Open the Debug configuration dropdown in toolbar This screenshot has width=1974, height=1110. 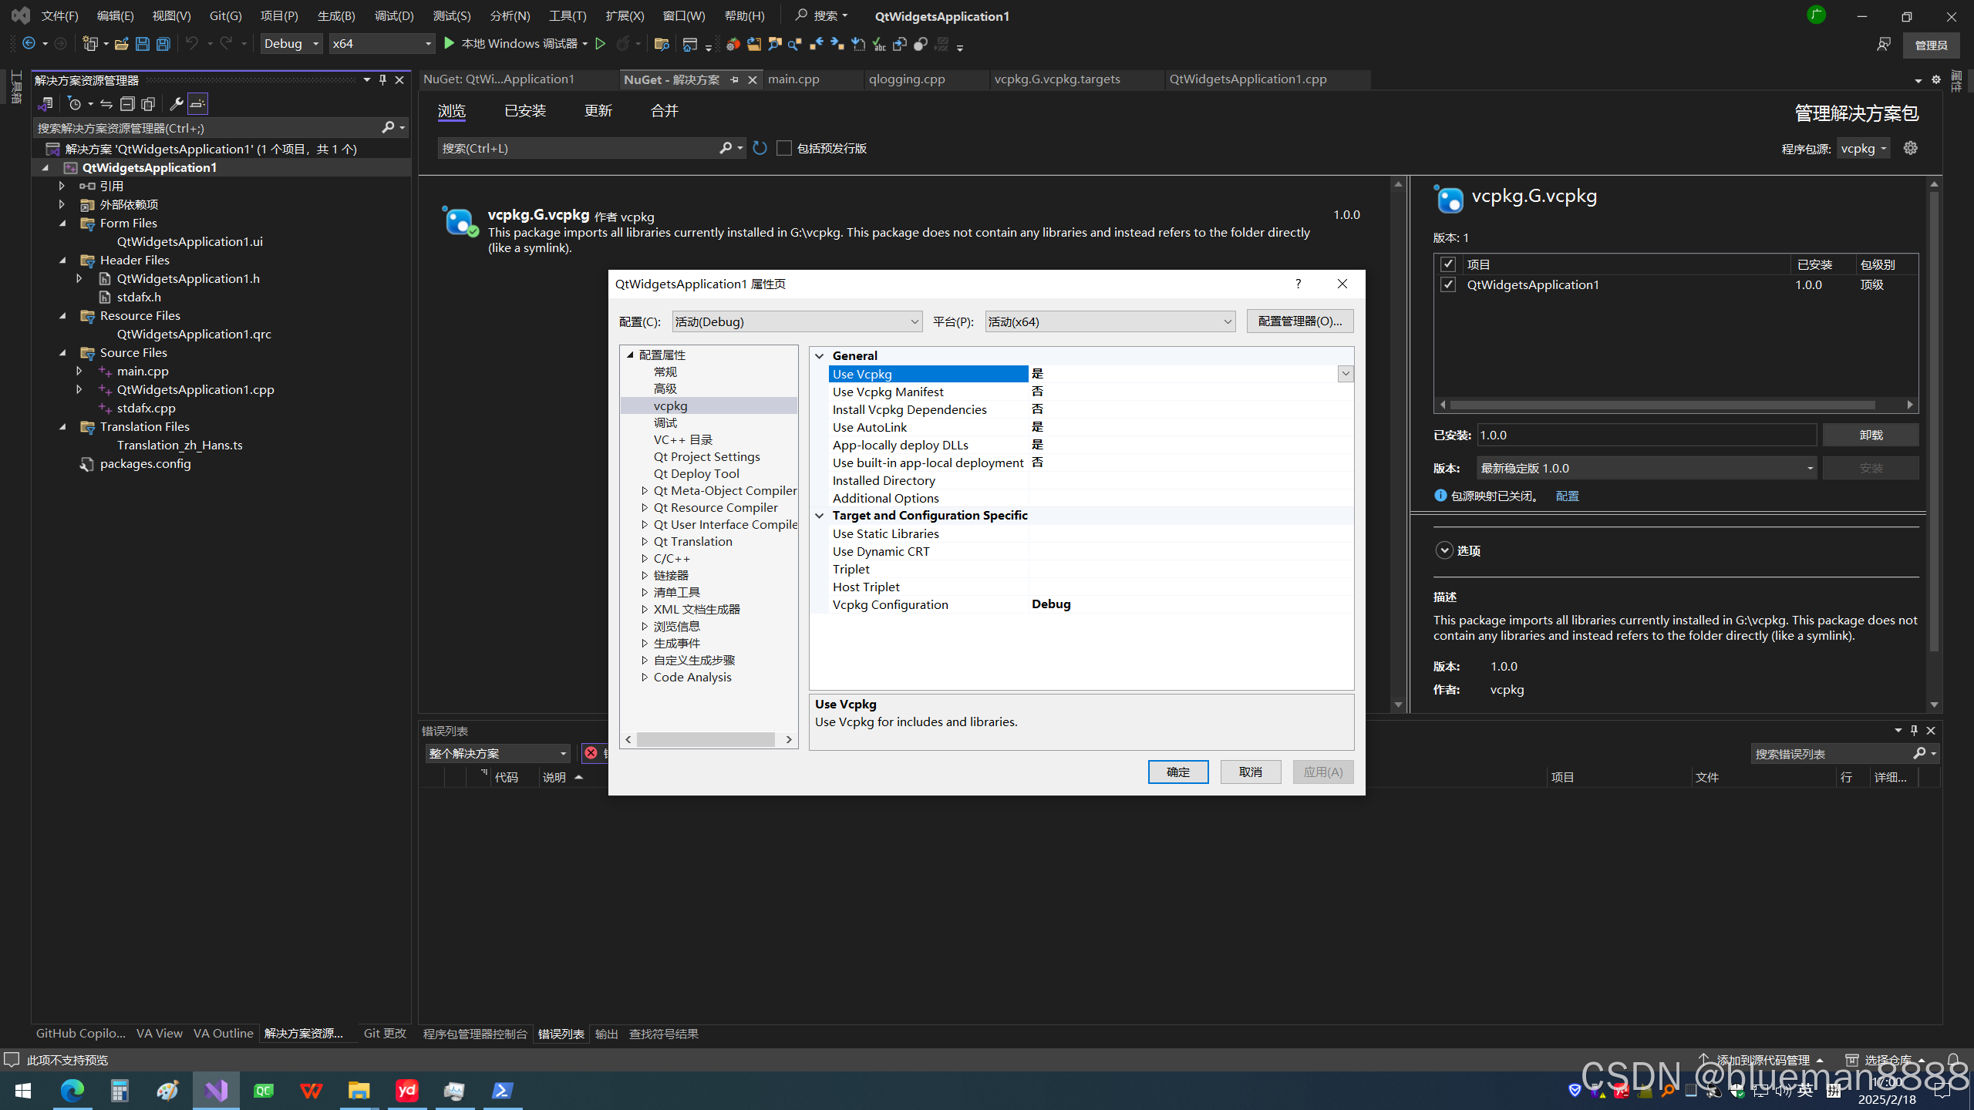[291, 44]
